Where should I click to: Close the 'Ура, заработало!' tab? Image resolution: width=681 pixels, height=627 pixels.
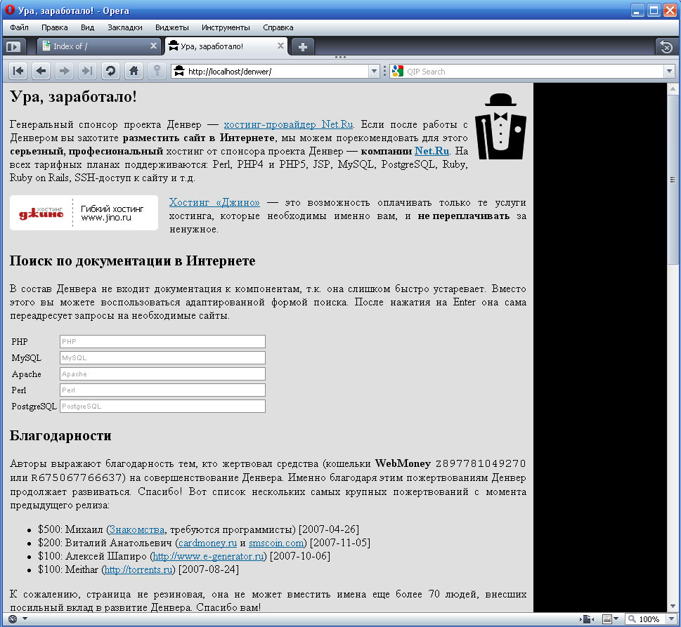point(280,46)
